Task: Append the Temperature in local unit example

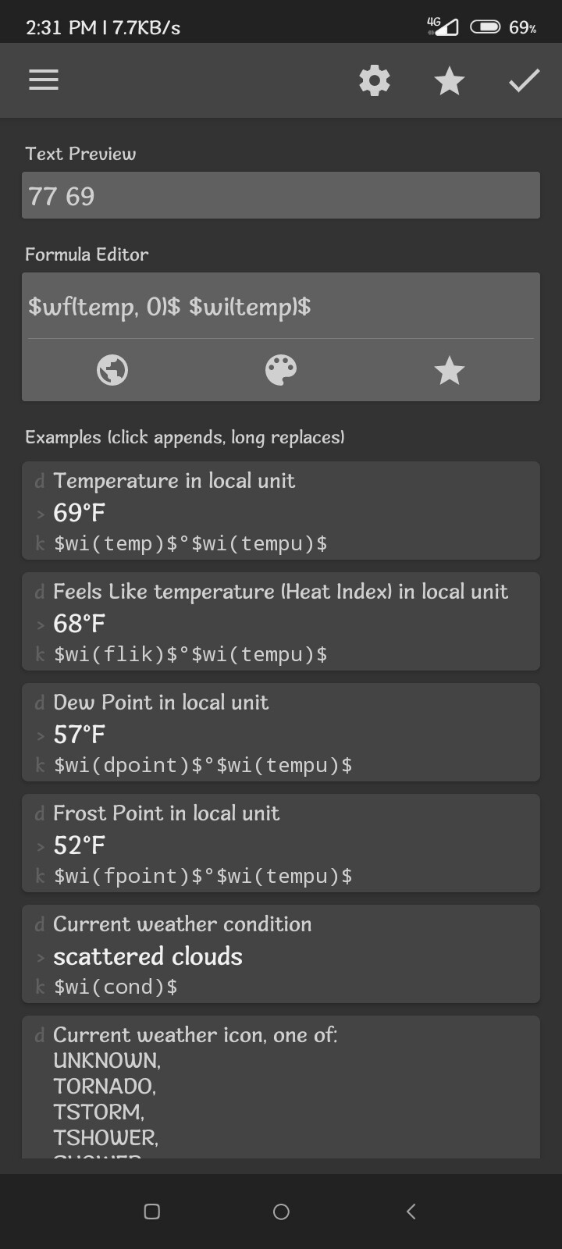Action: (281, 511)
